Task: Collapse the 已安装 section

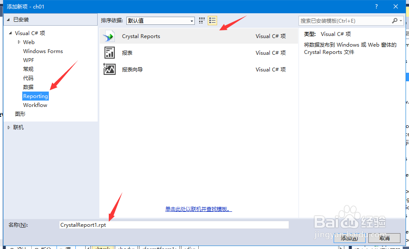Action: pyautogui.click(x=7, y=19)
